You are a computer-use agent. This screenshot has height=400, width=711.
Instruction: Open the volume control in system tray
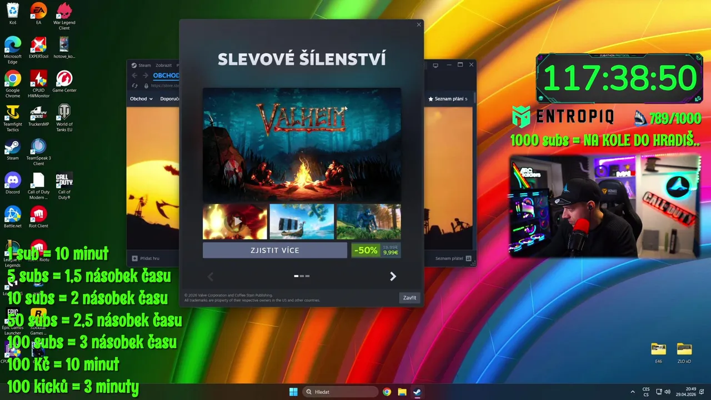pos(667,392)
